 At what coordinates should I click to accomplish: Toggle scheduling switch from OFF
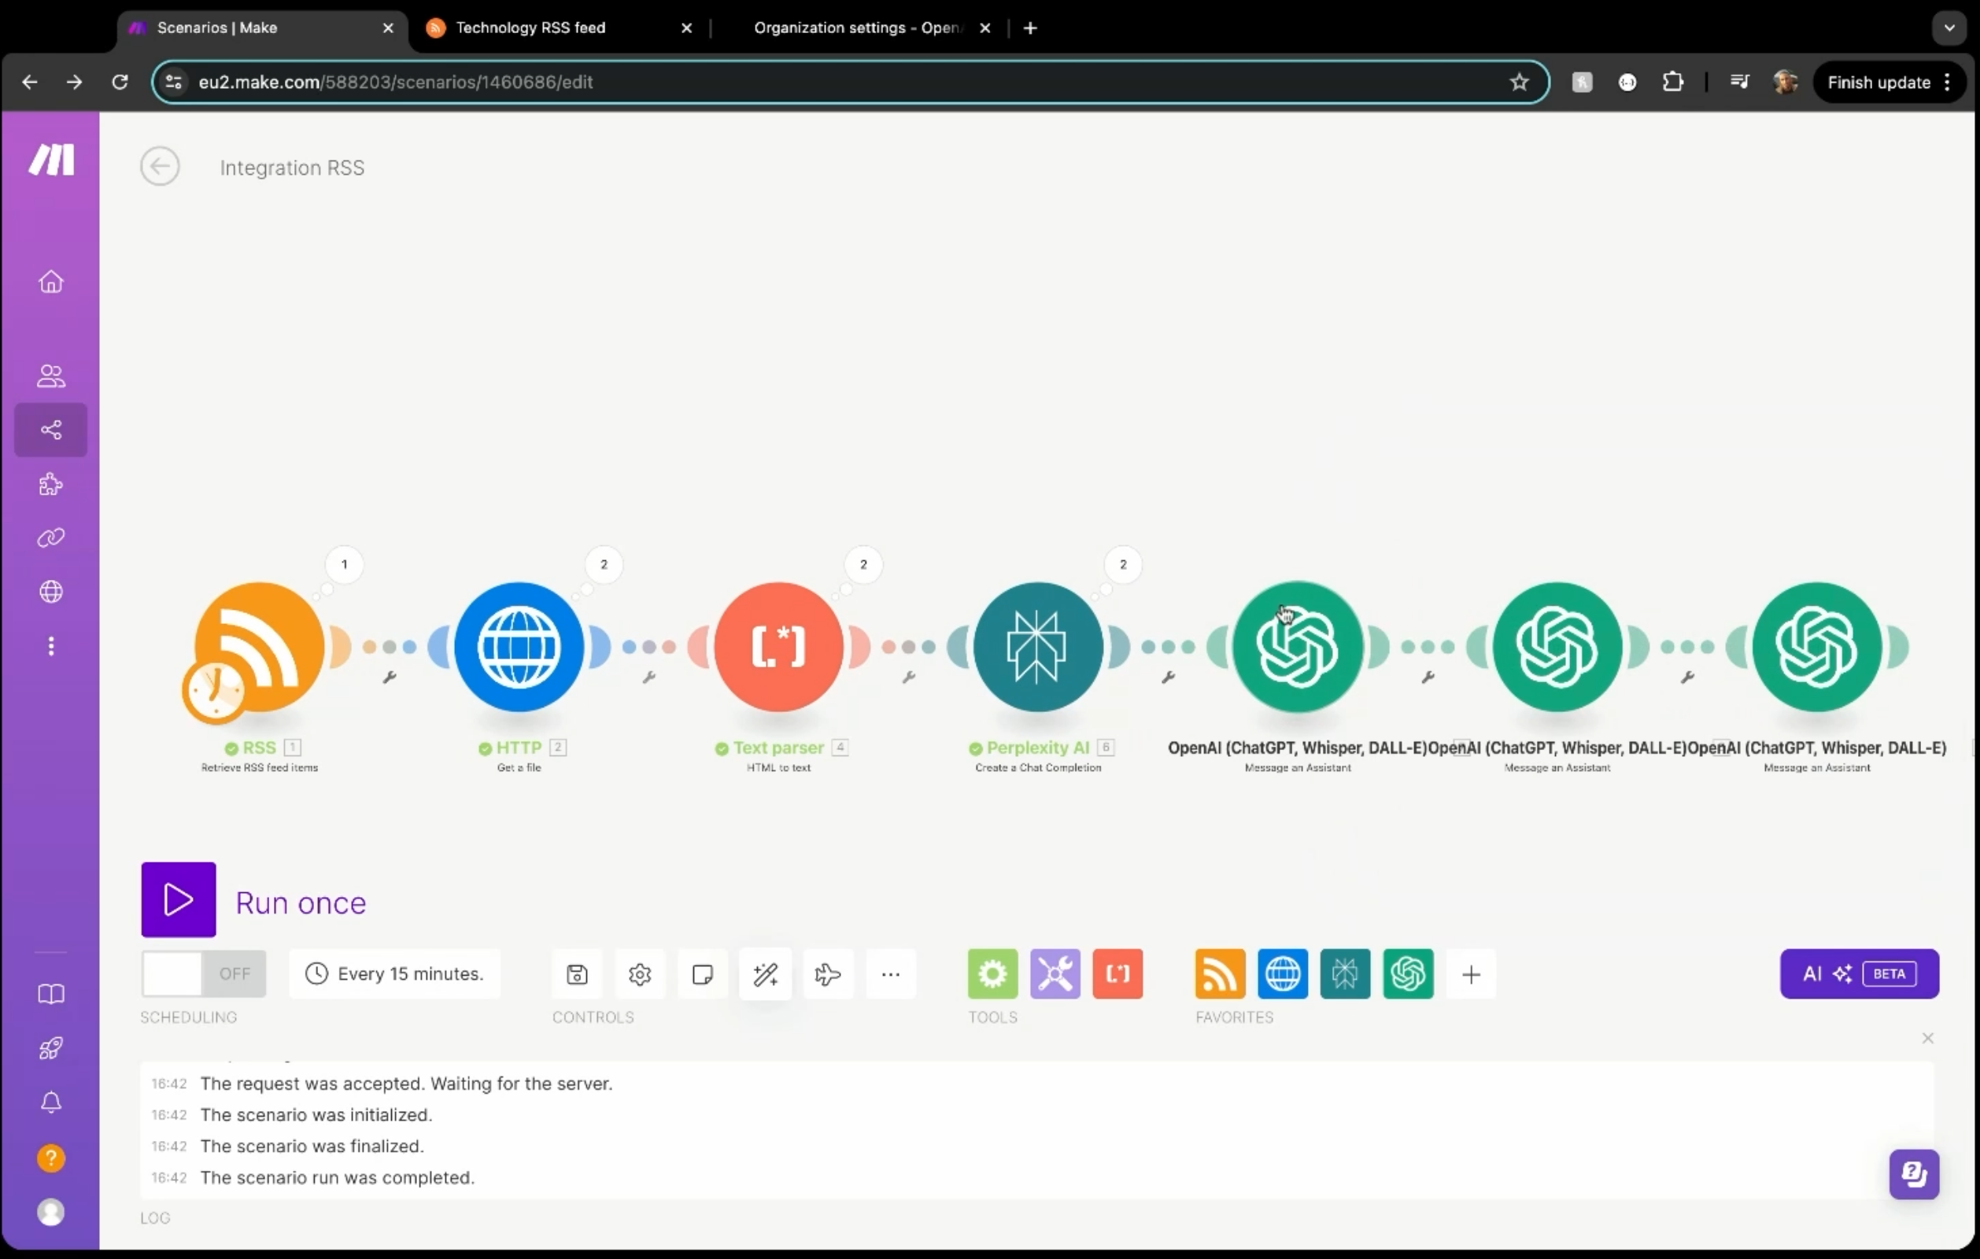click(x=204, y=974)
